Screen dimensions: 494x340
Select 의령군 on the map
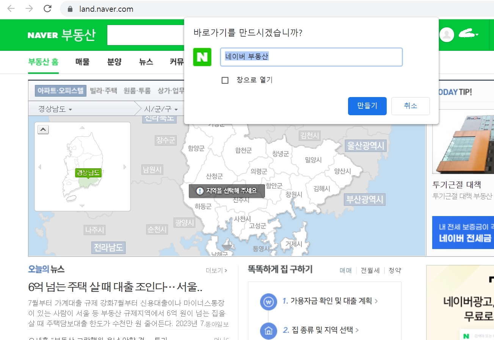click(x=259, y=171)
